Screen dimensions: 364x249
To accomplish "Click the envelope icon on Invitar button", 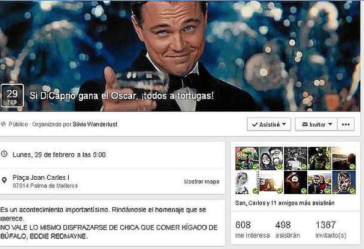I will pyautogui.click(x=305, y=124).
